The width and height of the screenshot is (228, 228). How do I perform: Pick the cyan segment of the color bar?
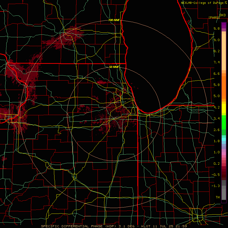(224, 139)
